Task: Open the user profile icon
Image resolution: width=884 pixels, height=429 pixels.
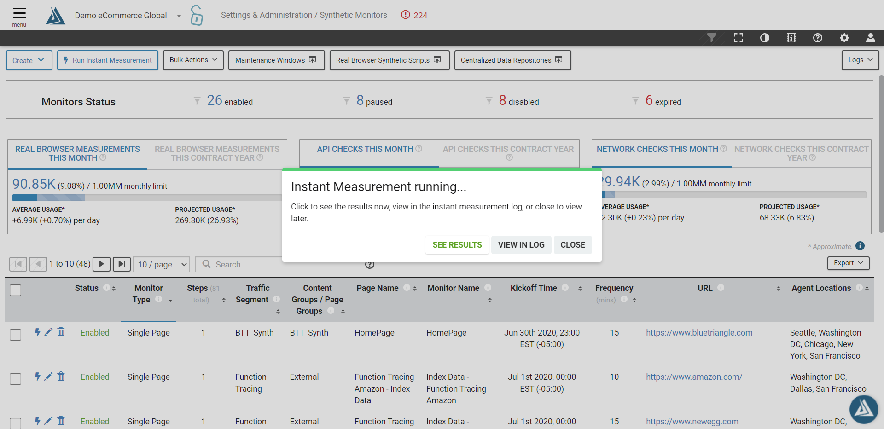Action: pyautogui.click(x=871, y=38)
